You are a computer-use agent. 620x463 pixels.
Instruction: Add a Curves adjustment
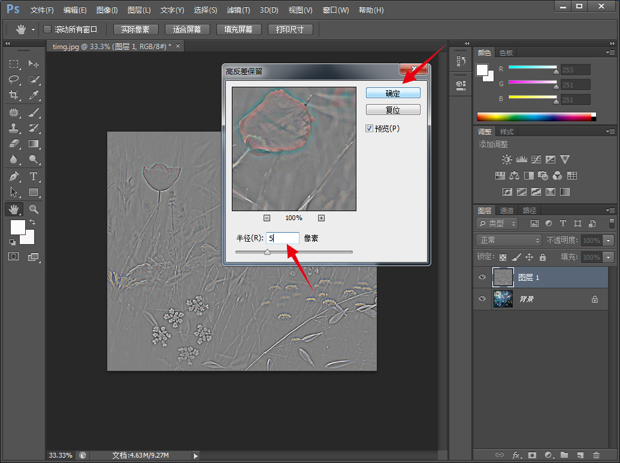click(x=536, y=160)
